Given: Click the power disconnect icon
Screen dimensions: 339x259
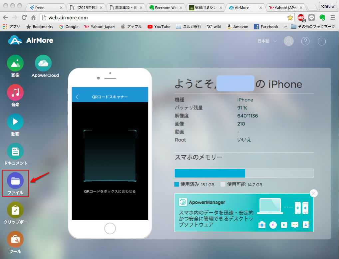Looking at the screenshot, I should pos(322,41).
